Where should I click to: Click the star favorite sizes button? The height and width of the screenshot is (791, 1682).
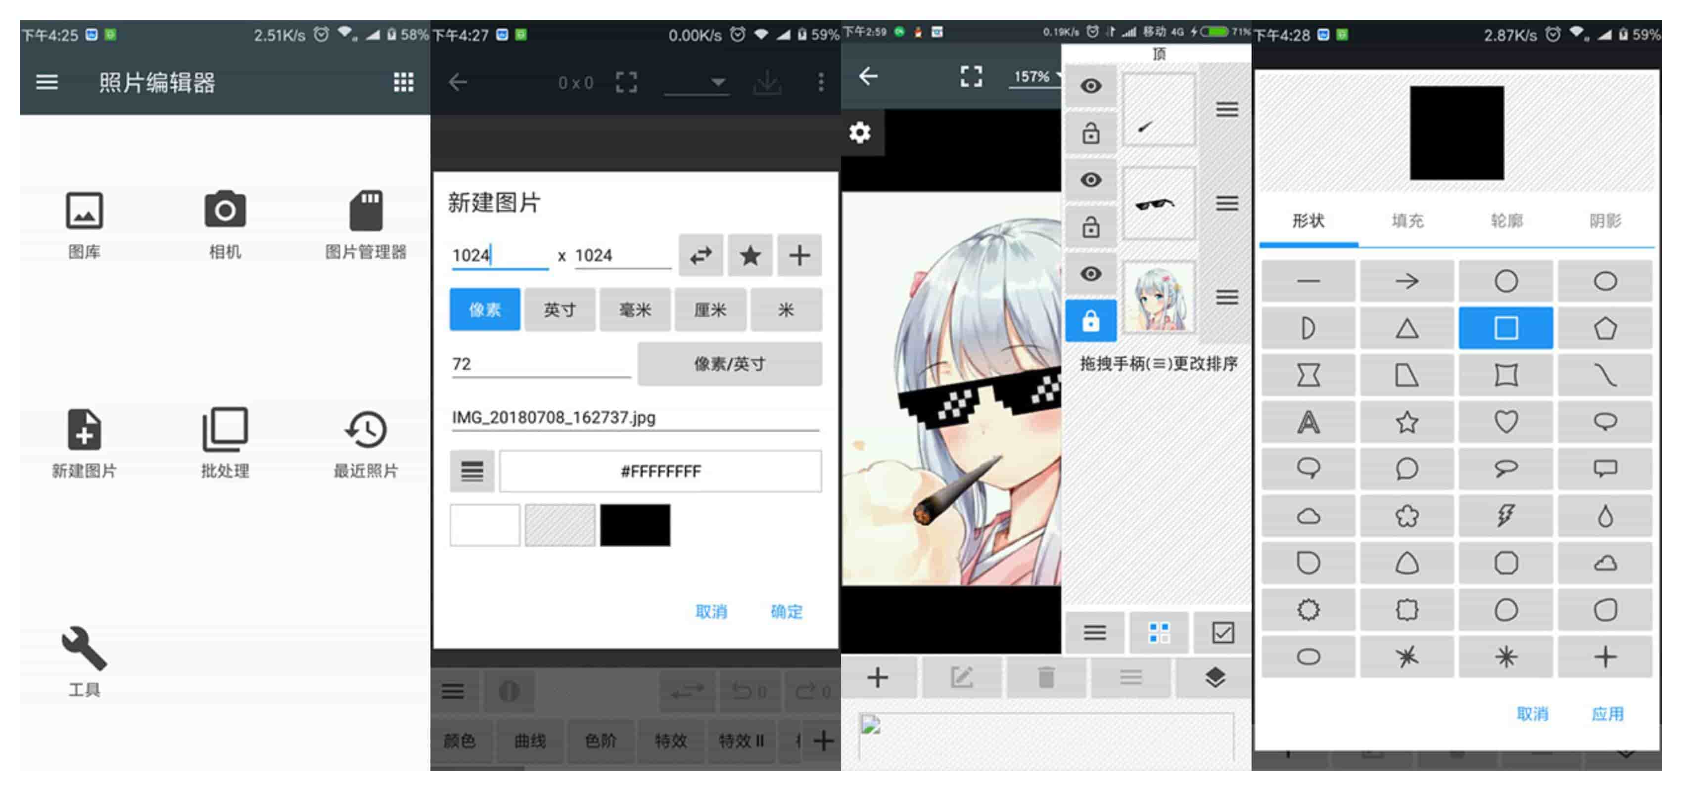750,255
